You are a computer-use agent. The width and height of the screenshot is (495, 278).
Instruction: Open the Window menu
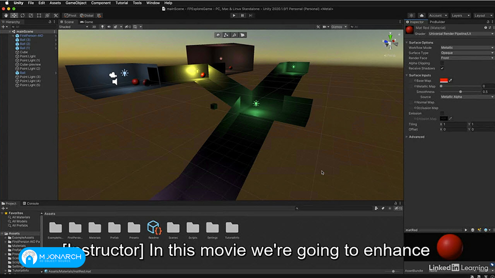pos(153,3)
